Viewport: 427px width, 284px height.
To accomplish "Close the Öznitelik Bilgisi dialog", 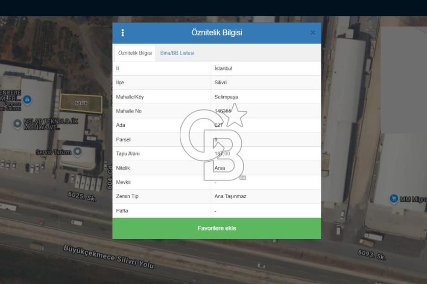I will 313,33.
